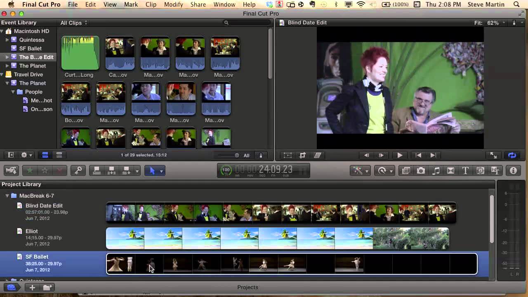Select the SF Ballet event
The width and height of the screenshot is (528, 297).
coord(30,49)
